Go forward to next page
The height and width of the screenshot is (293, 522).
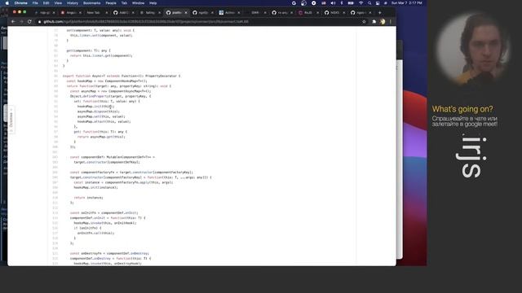pos(21,22)
